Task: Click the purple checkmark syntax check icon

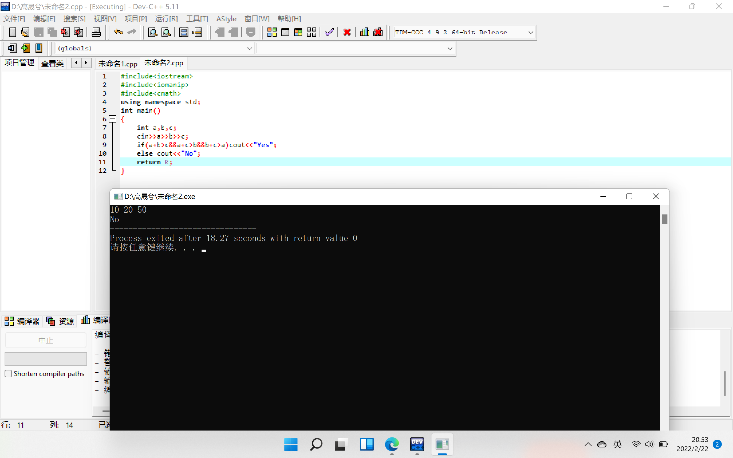Action: coord(329,32)
